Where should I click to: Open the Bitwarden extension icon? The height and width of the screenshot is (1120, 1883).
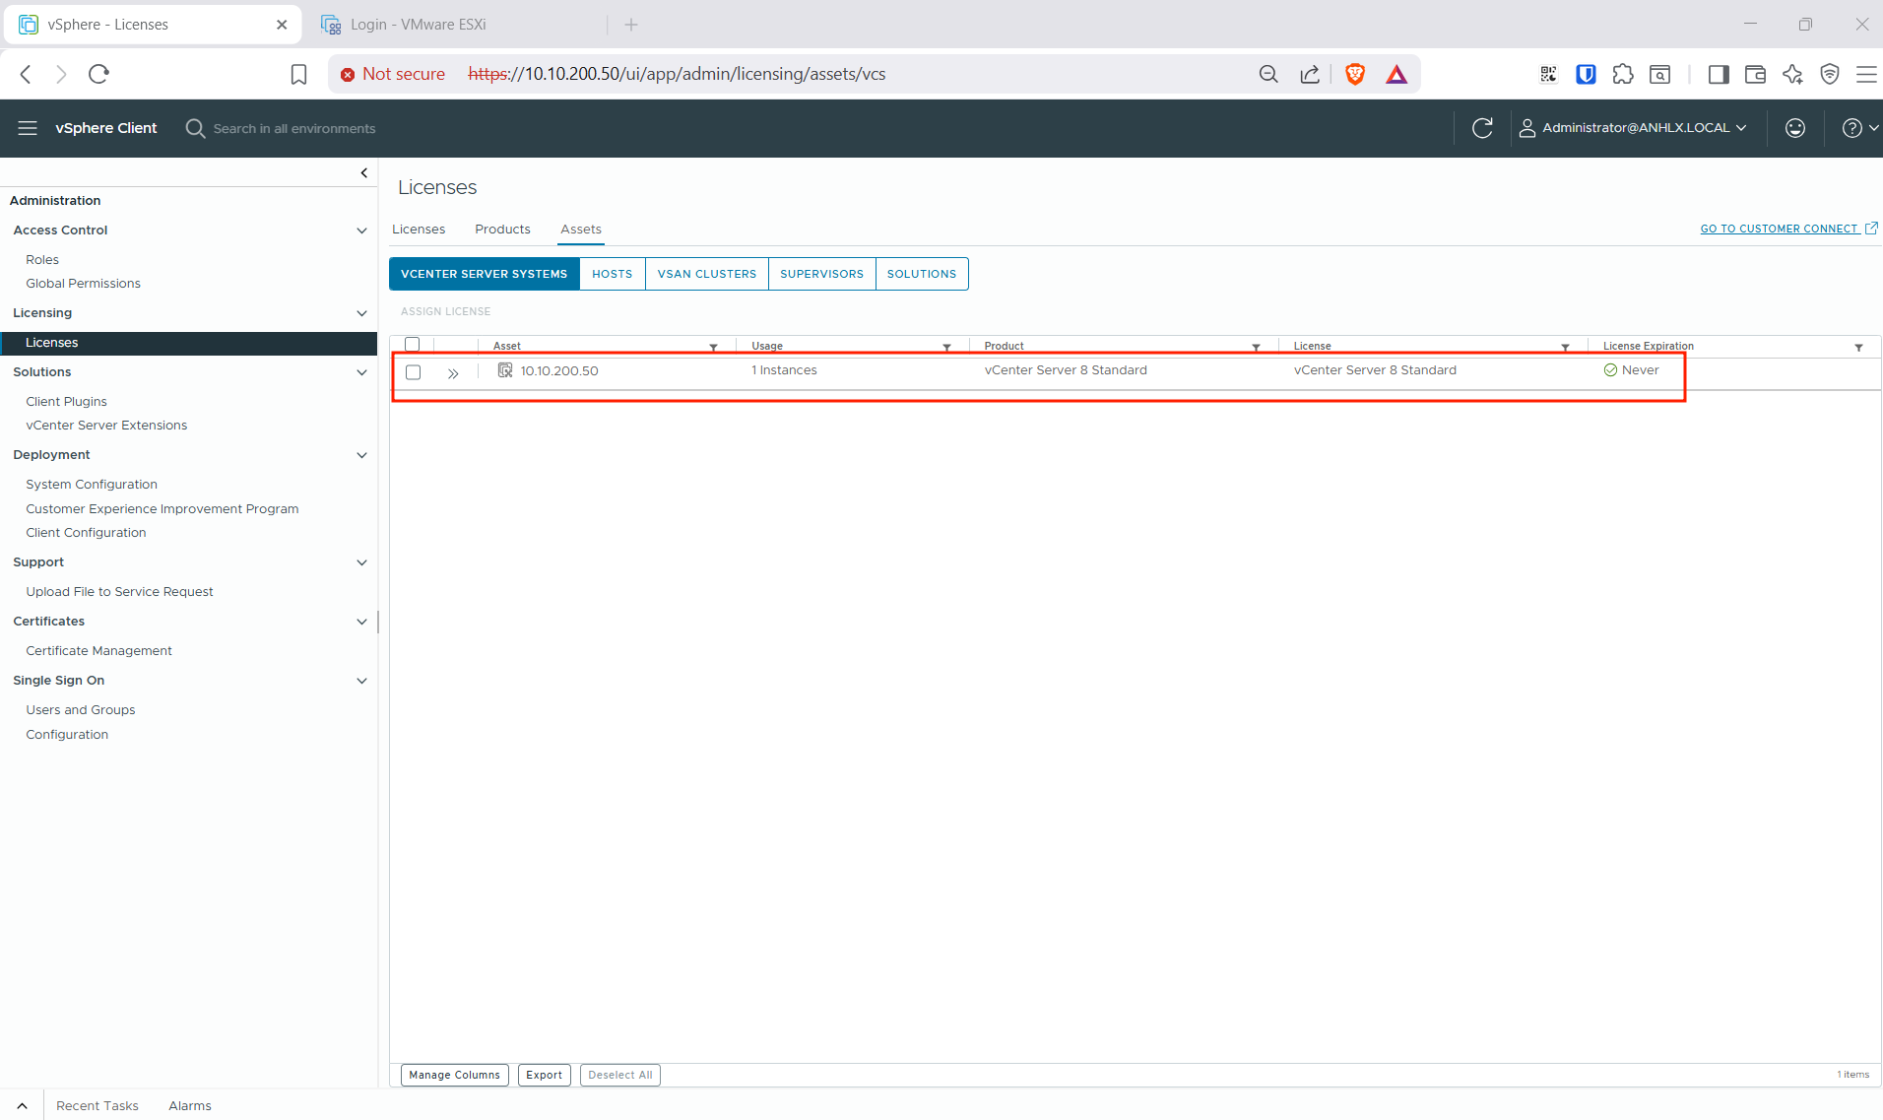pos(1586,74)
